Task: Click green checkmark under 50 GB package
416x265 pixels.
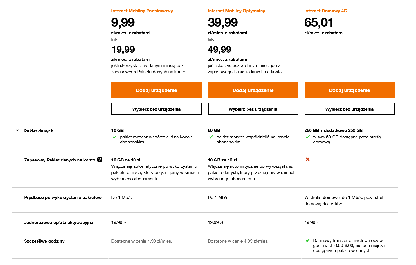Action: pos(211,137)
